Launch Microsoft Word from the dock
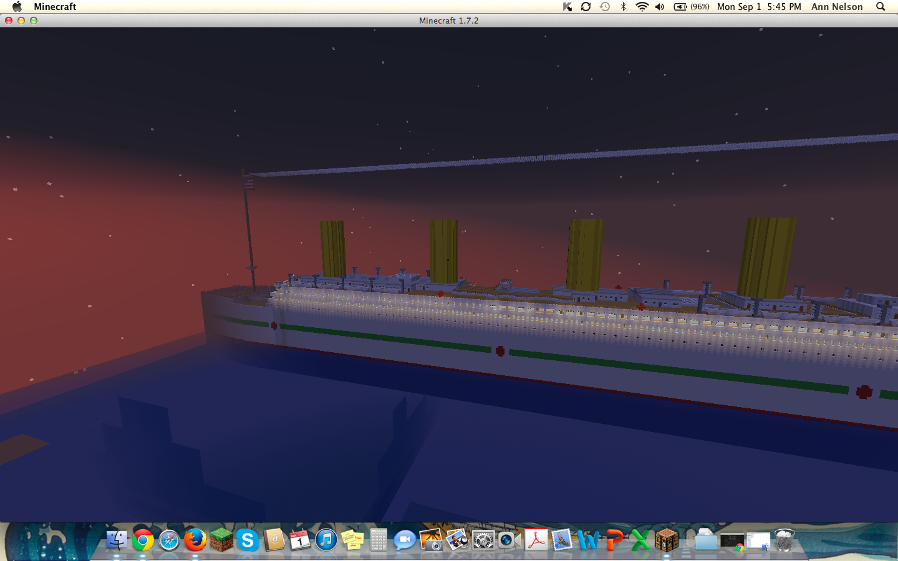898x561 pixels. coord(588,540)
